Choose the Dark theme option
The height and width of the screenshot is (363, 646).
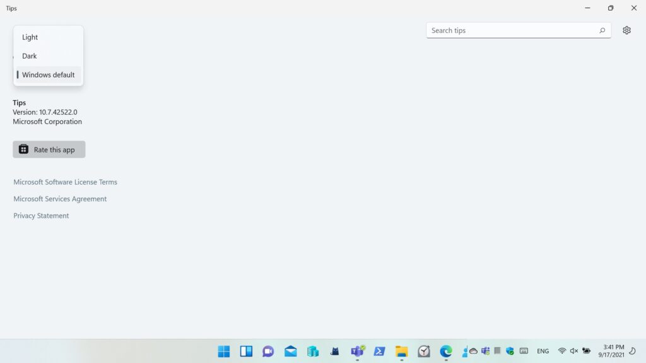(x=30, y=56)
